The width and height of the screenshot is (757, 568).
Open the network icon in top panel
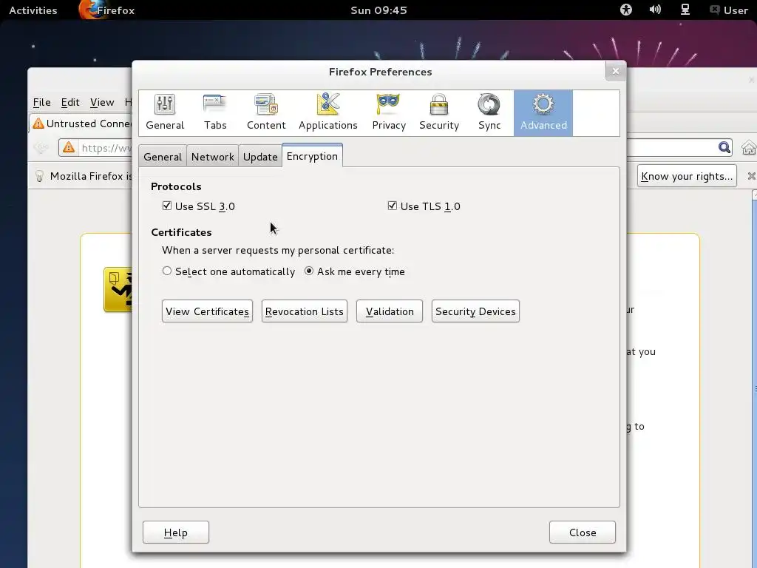(685, 10)
